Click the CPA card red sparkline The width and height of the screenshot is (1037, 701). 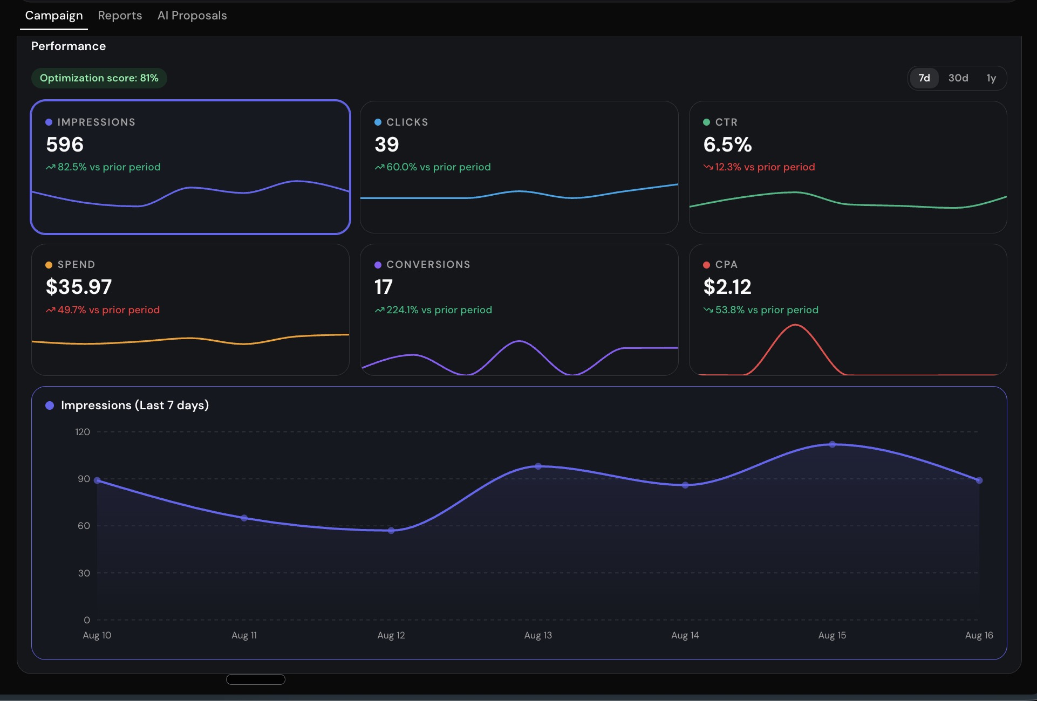848,349
